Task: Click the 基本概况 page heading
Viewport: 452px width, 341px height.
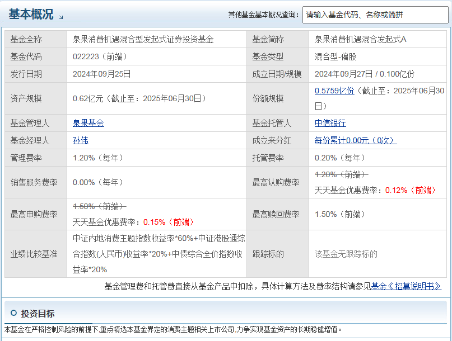Action: point(31,15)
